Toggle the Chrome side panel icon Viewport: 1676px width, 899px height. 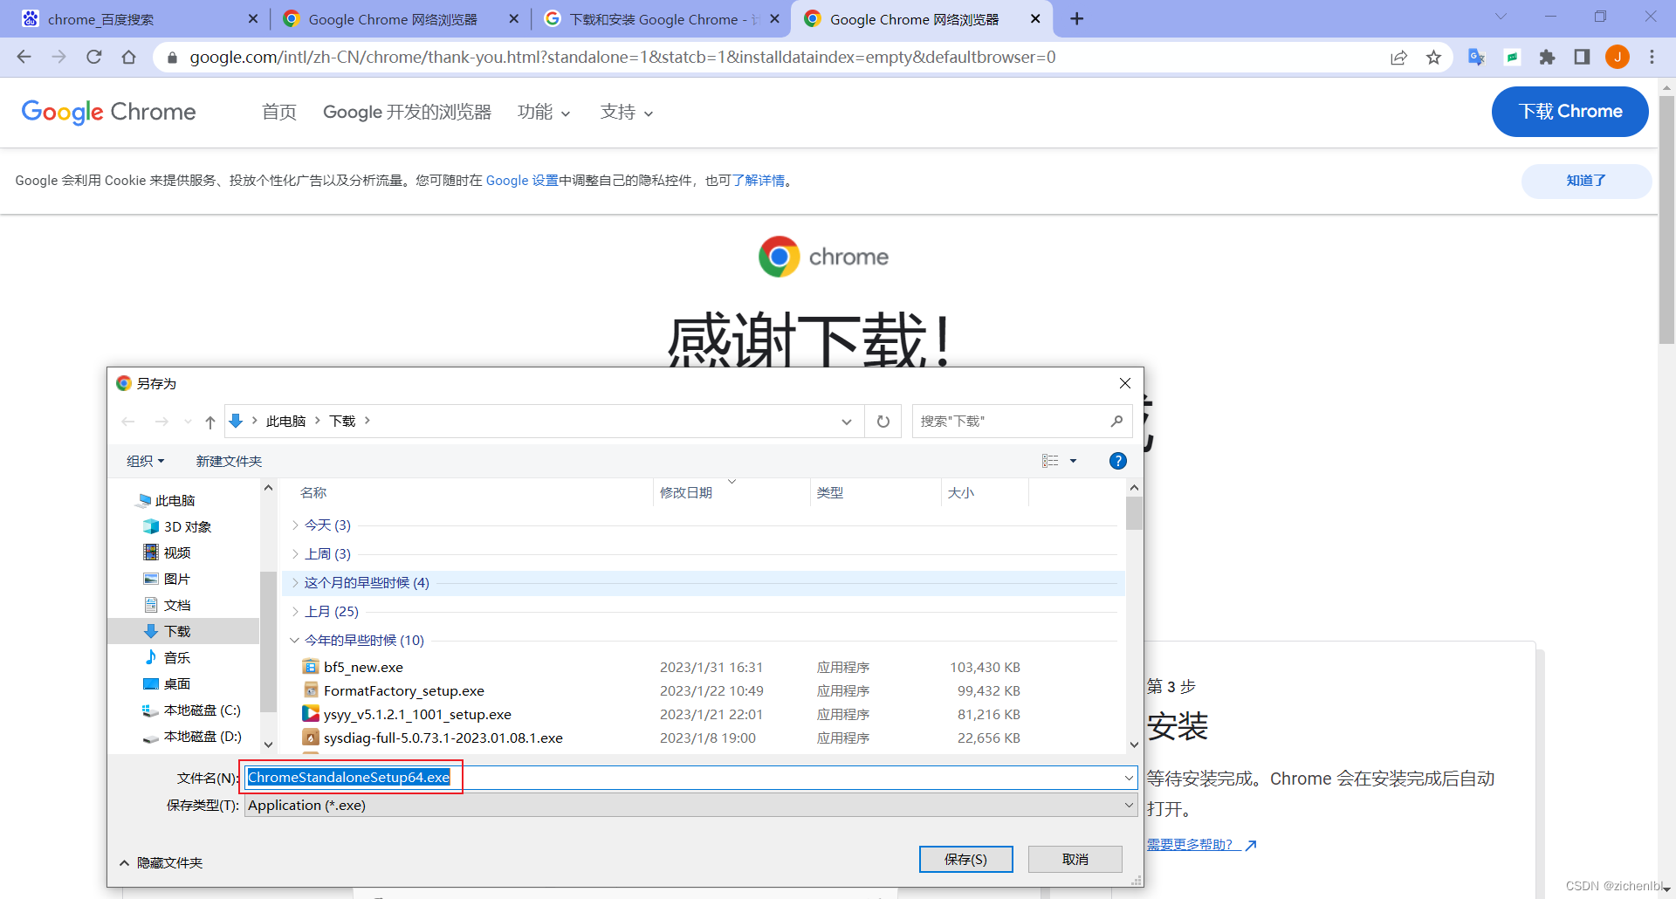(1582, 57)
